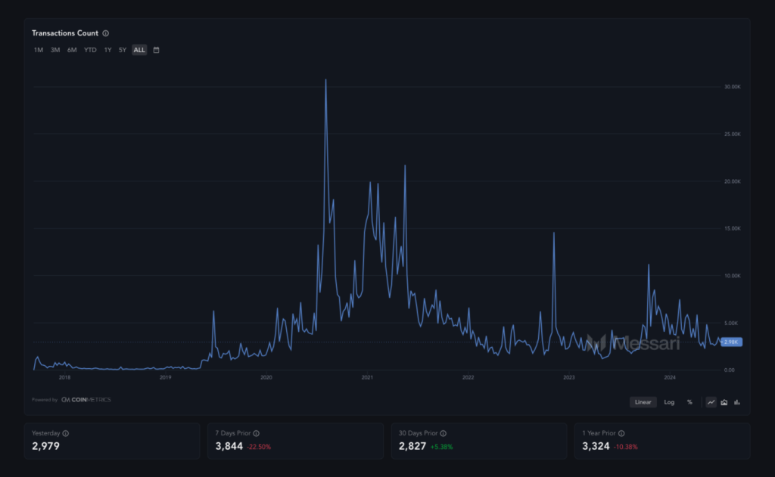Switch to area chart view
Image resolution: width=775 pixels, height=477 pixels.
coord(724,402)
